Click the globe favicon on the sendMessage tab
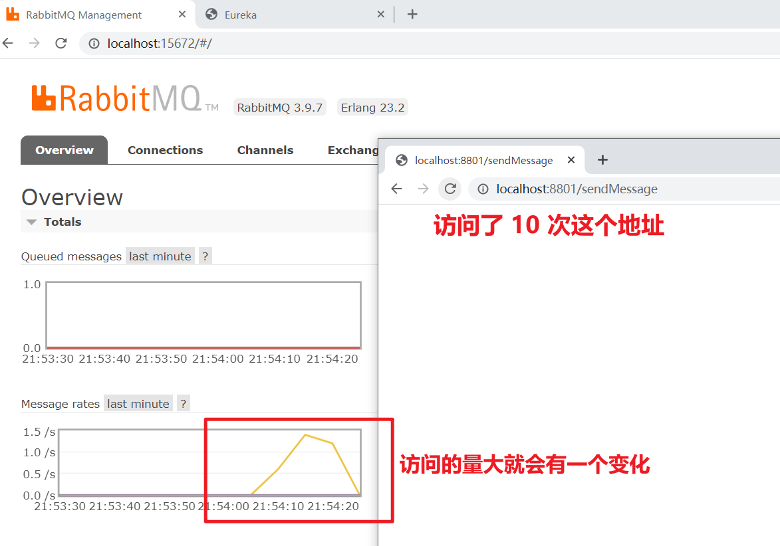The width and height of the screenshot is (780, 546). point(402,160)
